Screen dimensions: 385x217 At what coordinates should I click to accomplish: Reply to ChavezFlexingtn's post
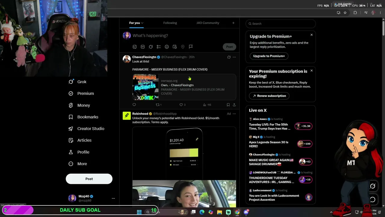tap(134, 105)
